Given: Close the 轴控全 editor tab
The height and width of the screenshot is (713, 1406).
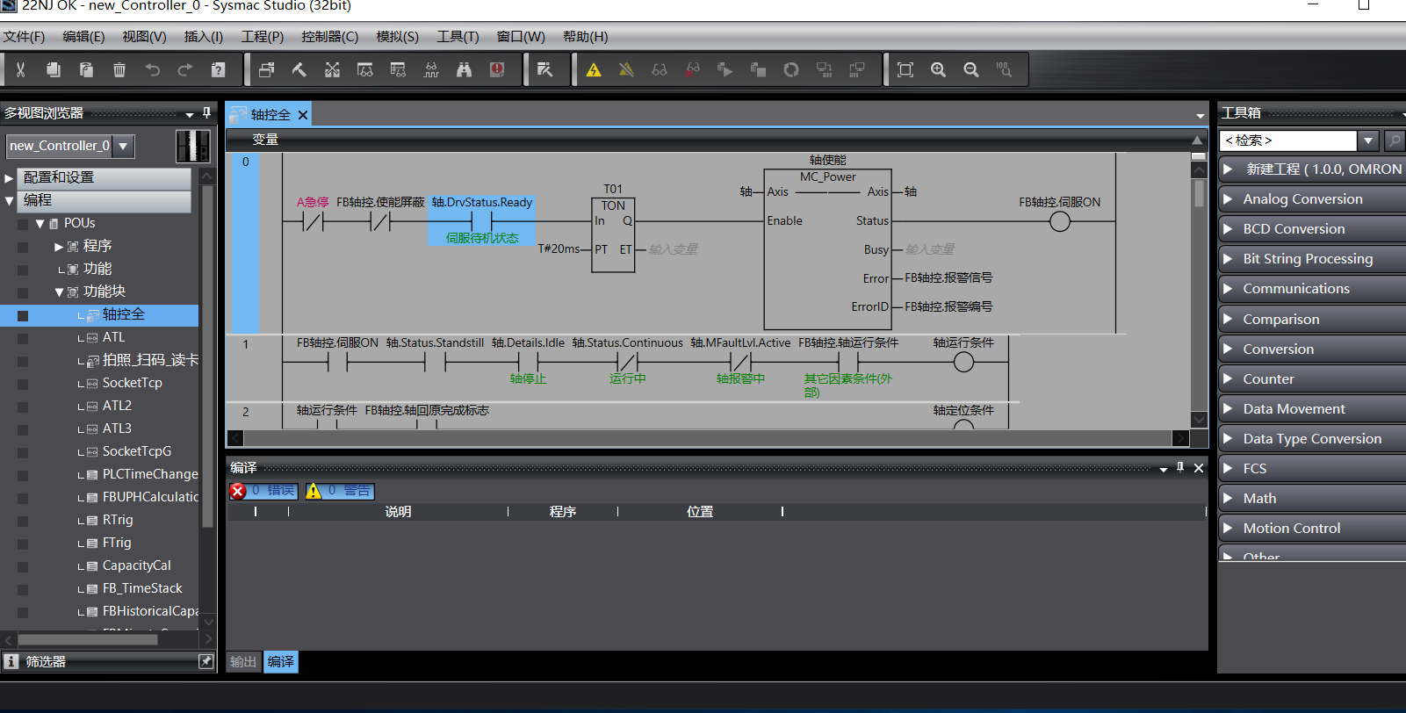Looking at the screenshot, I should (x=303, y=115).
